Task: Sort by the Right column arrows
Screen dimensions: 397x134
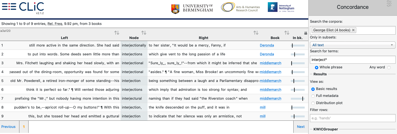Action: (x=256, y=33)
